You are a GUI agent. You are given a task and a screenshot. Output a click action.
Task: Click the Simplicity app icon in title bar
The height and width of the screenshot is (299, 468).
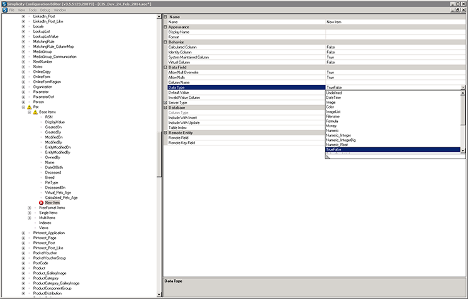click(4, 4)
